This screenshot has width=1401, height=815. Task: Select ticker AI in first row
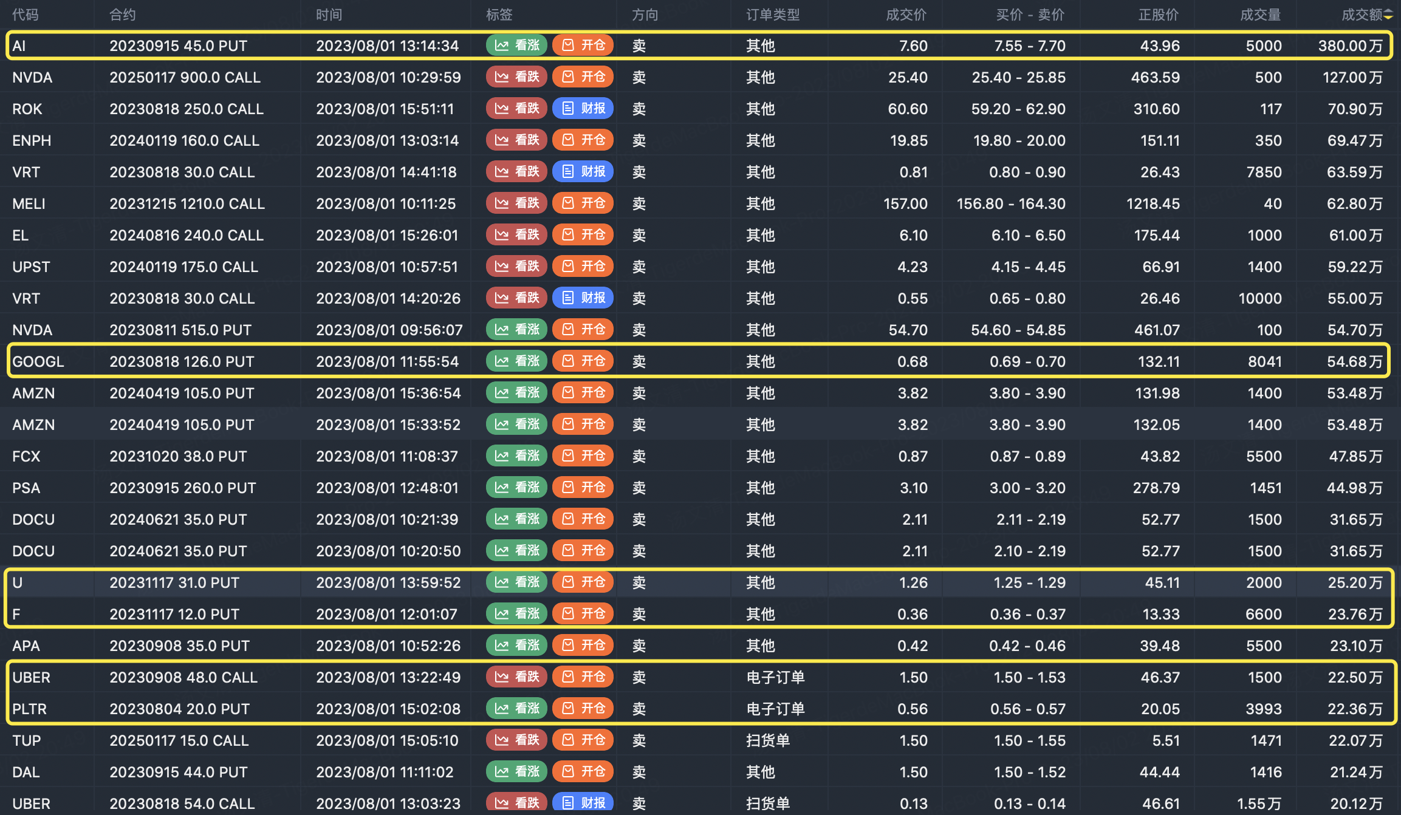point(19,46)
